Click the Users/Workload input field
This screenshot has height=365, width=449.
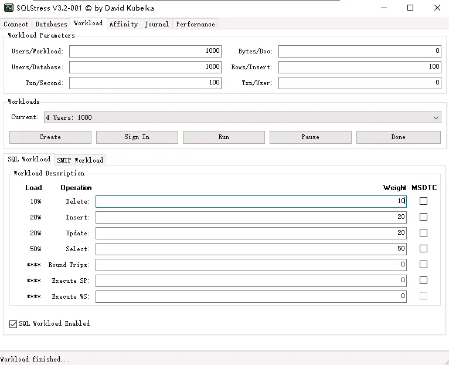[145, 51]
